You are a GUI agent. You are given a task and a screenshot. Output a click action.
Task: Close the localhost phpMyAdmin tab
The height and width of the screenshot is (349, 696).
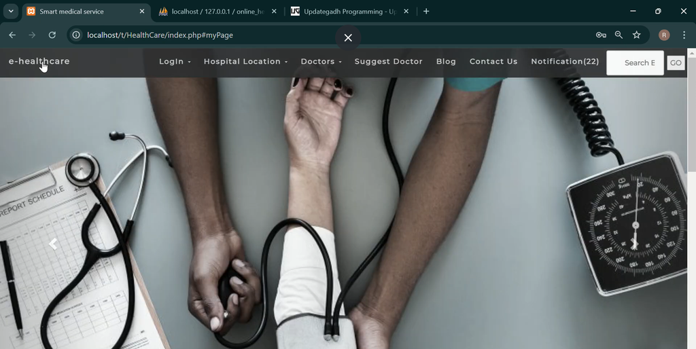click(274, 12)
